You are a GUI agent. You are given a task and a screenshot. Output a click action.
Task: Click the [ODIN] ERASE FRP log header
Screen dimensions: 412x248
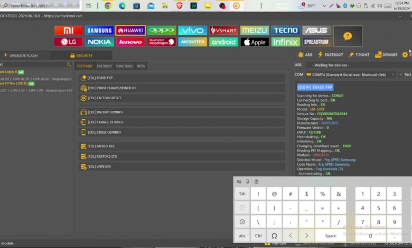point(315,87)
